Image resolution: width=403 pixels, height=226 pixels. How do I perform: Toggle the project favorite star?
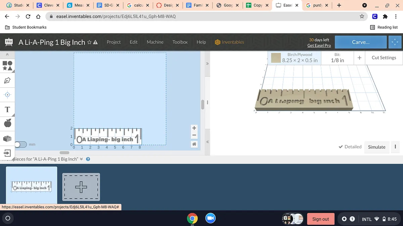pyautogui.click(x=89, y=42)
